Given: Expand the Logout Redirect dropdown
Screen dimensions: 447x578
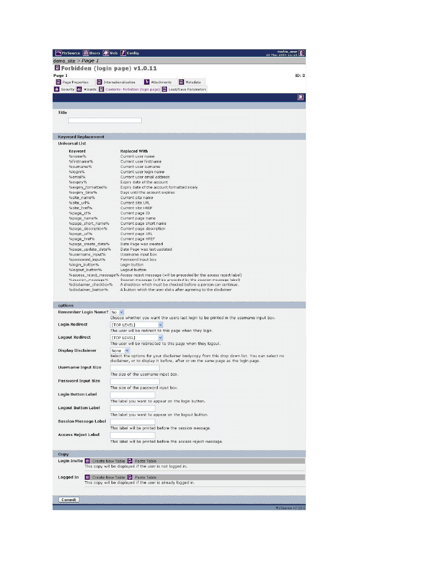Looking at the screenshot, I should [137, 338].
